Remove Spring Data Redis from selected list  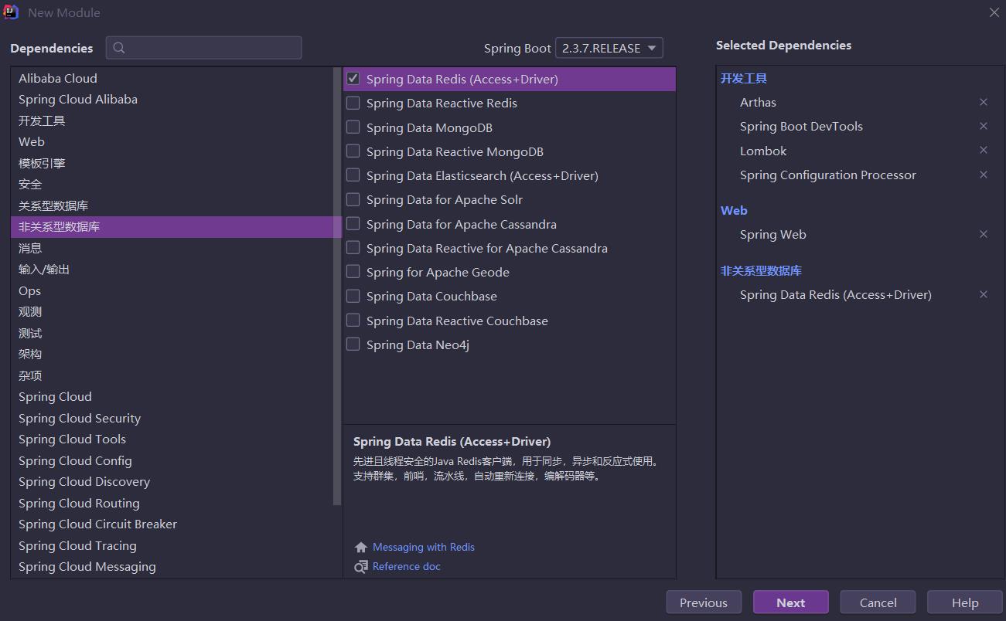click(x=984, y=294)
